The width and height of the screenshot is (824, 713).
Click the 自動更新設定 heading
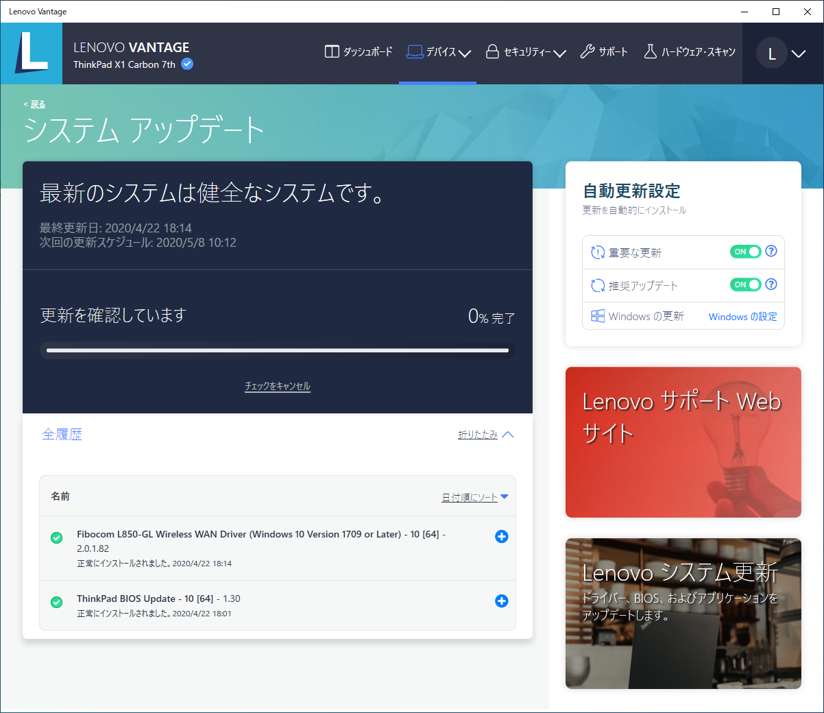point(631,191)
